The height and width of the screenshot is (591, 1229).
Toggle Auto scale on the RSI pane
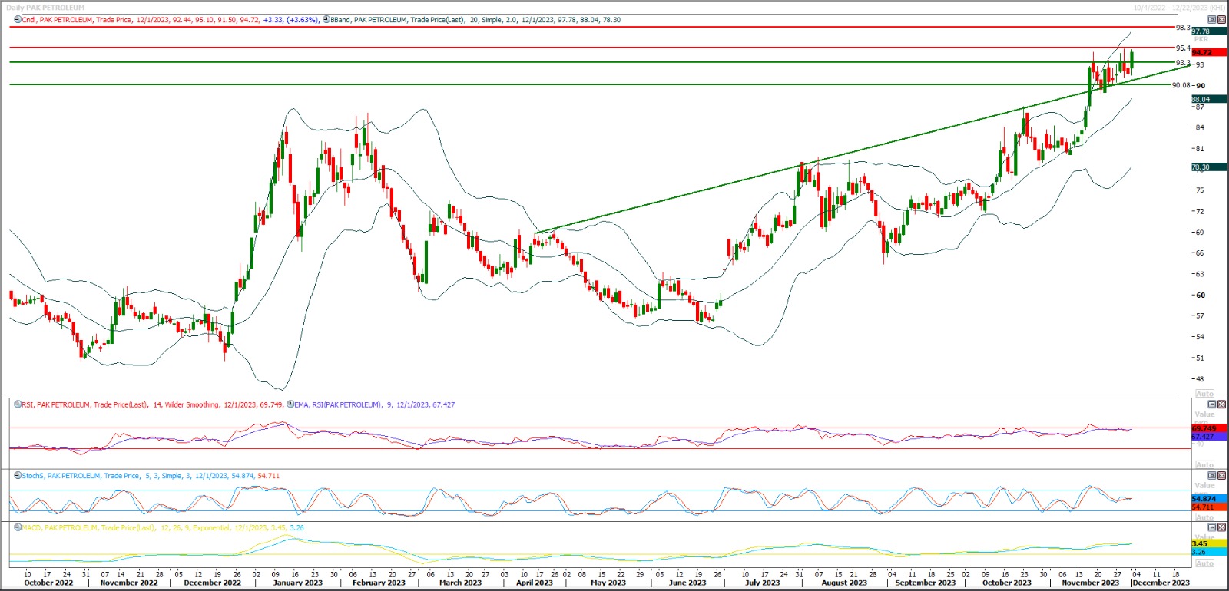click(x=1205, y=465)
